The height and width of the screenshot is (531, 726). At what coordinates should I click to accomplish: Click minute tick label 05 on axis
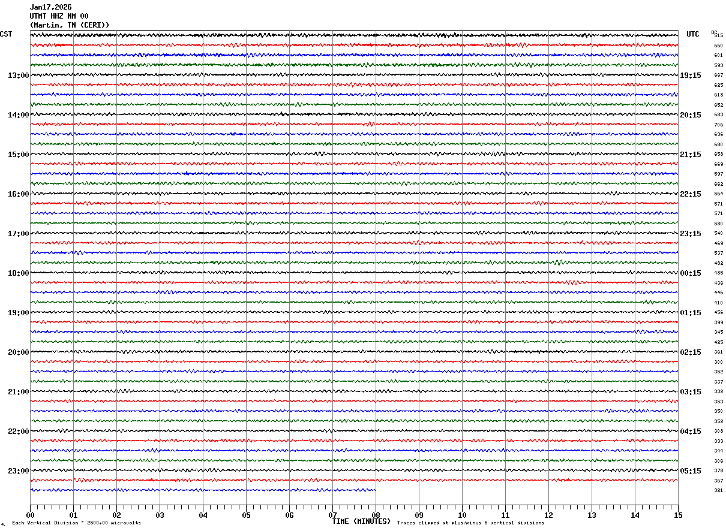tap(246, 515)
